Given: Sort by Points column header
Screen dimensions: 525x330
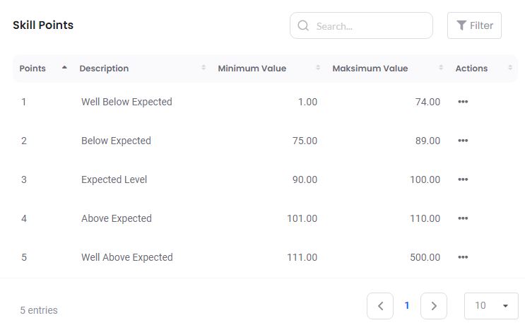Looking at the screenshot, I should click(33, 69).
